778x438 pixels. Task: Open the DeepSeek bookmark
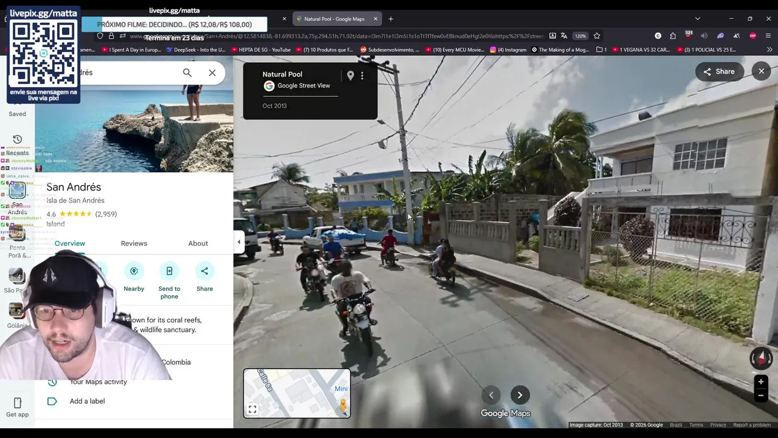click(195, 50)
